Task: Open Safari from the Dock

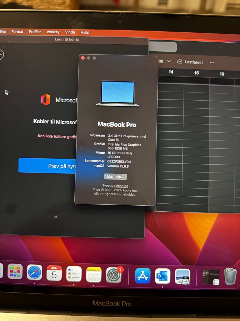Action: (x=34, y=272)
